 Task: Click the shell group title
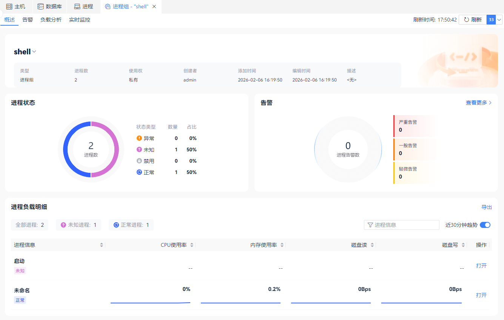(x=22, y=52)
